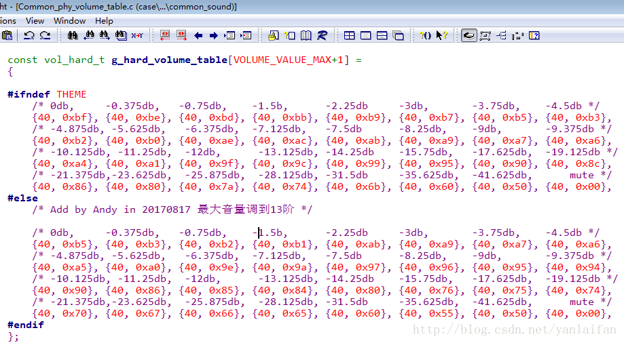Click the hex value 0xbf
The width and height of the screenshot is (624, 343).
pos(75,118)
